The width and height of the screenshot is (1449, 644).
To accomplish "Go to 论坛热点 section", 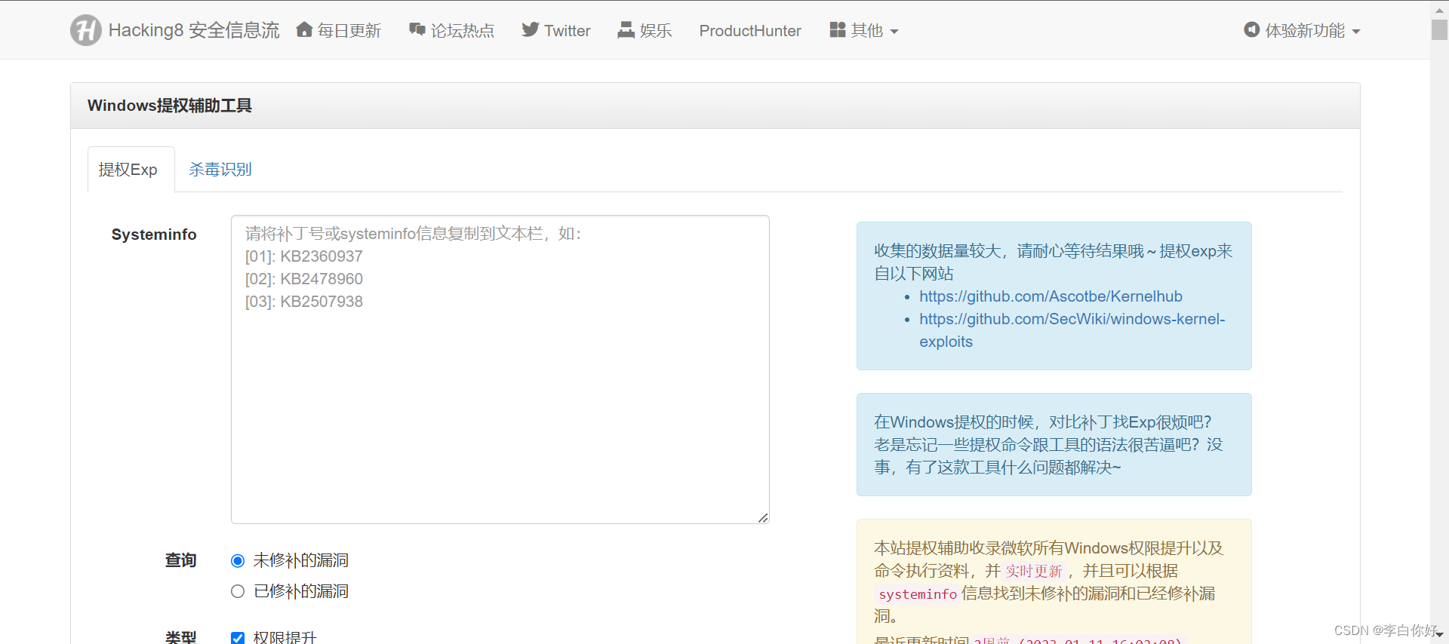I will pyautogui.click(x=462, y=30).
